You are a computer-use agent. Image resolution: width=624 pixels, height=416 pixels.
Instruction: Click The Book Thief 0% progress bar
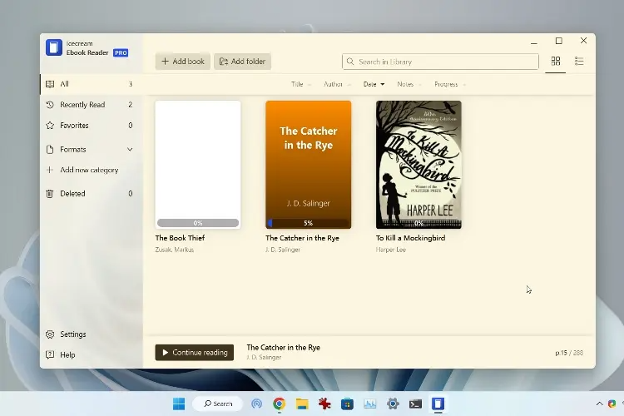[198, 223]
